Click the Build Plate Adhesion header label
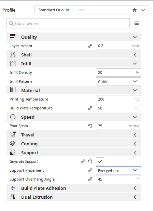This screenshot has height=211, width=153. pyautogui.click(x=43, y=188)
